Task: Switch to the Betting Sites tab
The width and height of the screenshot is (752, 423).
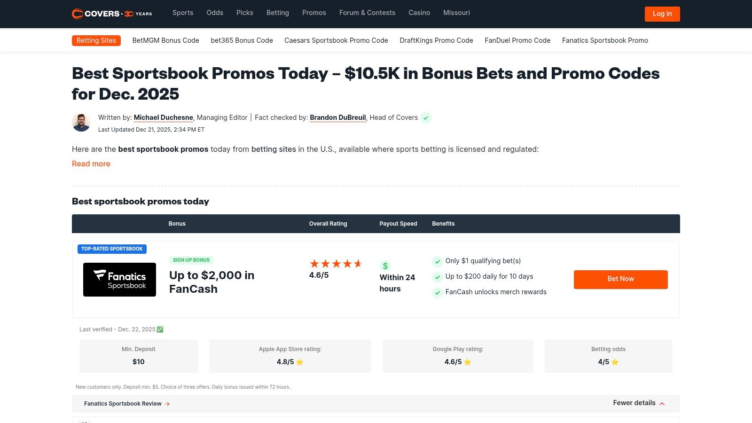Action: [x=96, y=40]
